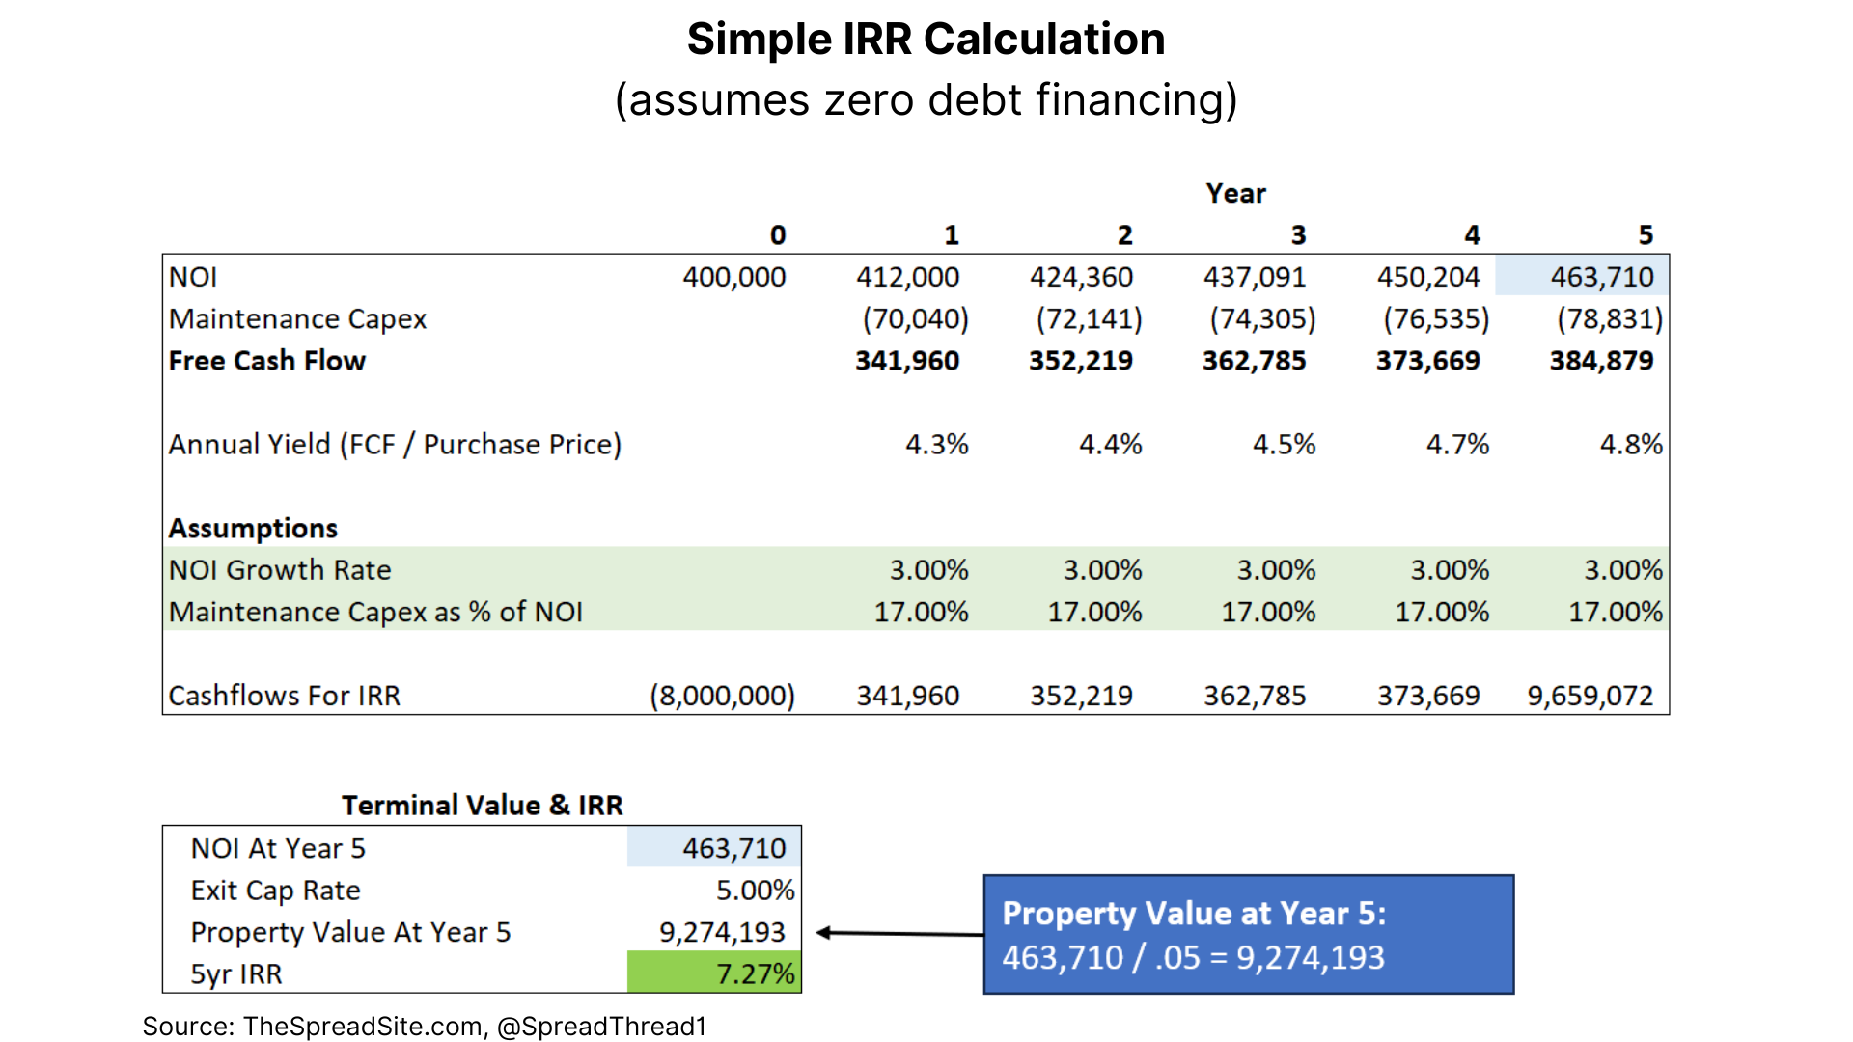Click the Assumptions heading
The image size is (1853, 1042).
[253, 528]
